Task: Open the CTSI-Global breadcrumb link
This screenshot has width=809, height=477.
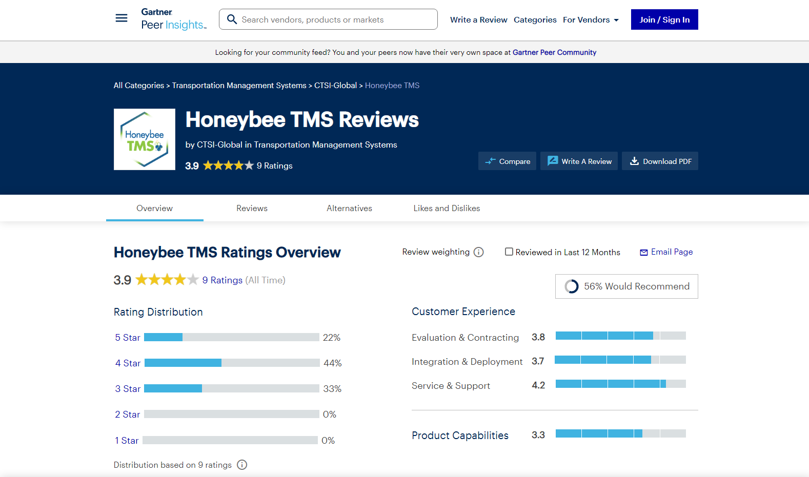Action: click(x=336, y=86)
